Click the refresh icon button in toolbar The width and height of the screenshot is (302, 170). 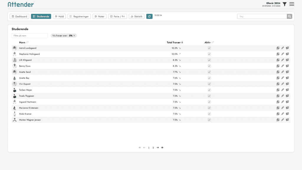pos(149,17)
